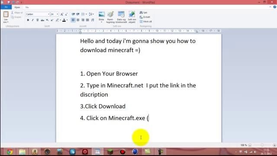The width and height of the screenshot is (277, 156).
Task: Click the text highlight color pen
Action: [x=57, y=20]
